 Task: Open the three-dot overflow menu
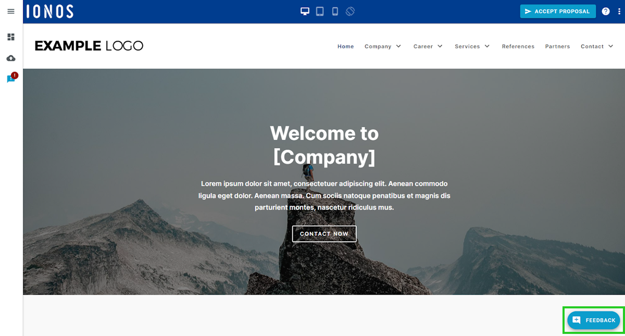pos(619,10)
